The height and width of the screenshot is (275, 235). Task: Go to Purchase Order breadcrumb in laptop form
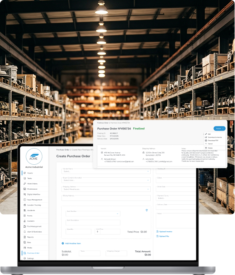63,150
